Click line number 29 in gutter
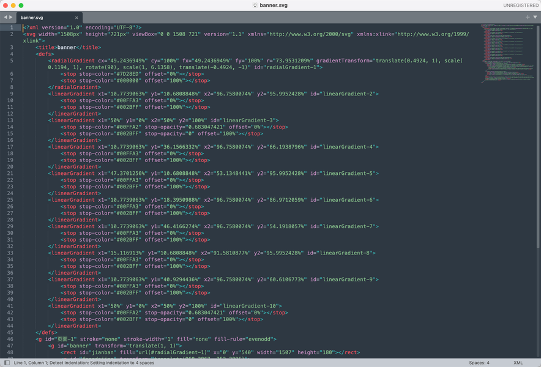Viewport: 541px width, 367px height. point(10,226)
